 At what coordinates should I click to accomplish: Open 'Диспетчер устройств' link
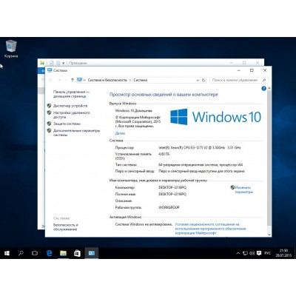[x=70, y=106]
